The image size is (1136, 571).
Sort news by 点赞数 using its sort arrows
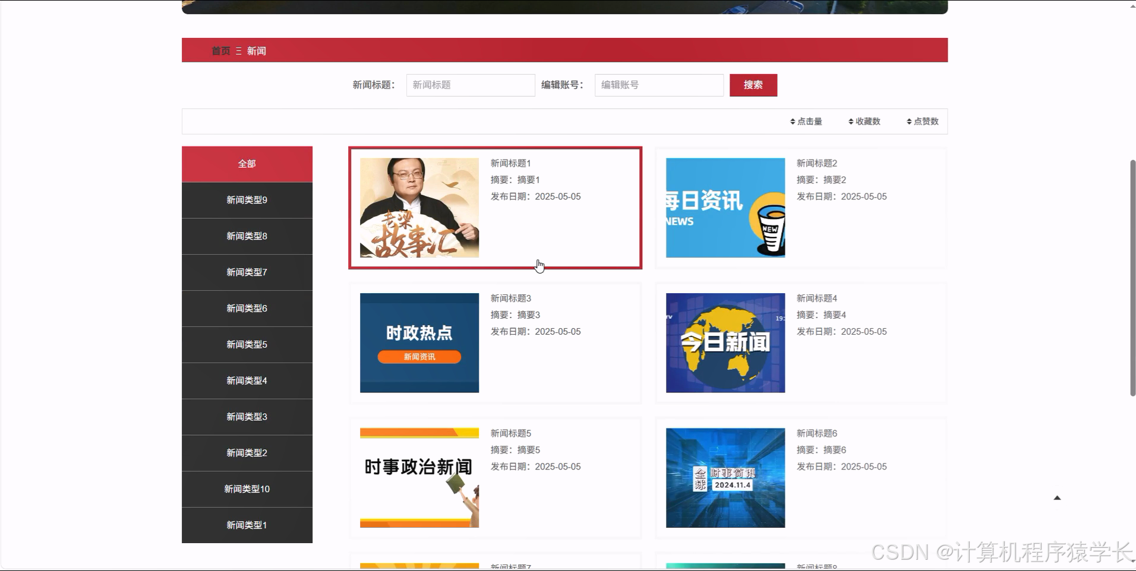point(922,121)
